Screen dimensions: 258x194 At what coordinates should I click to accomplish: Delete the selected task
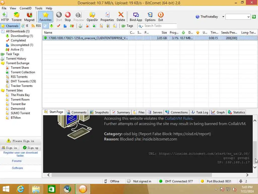pos(121,16)
